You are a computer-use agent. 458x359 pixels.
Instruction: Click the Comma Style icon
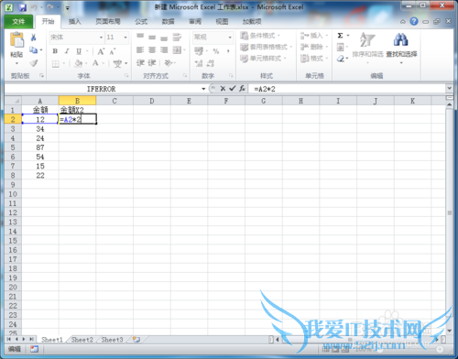point(228,51)
